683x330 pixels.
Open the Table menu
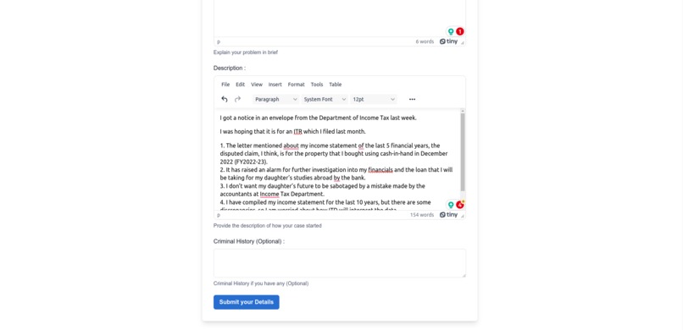point(336,85)
